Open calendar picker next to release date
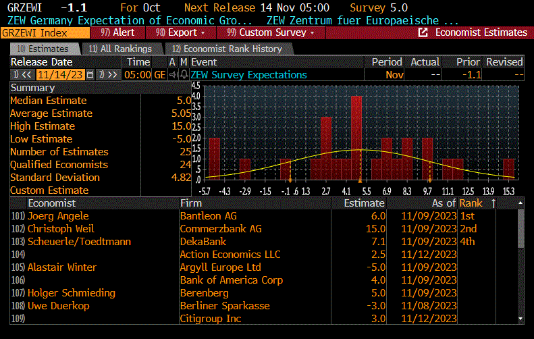Screen dimensions: 534x339 click(90, 74)
